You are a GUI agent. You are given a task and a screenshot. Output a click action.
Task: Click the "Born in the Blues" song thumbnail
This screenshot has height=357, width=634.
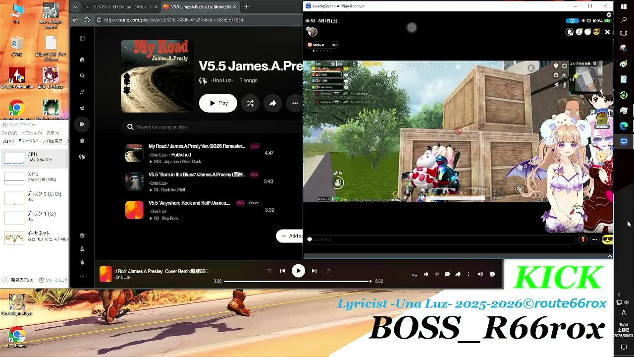[134, 181]
